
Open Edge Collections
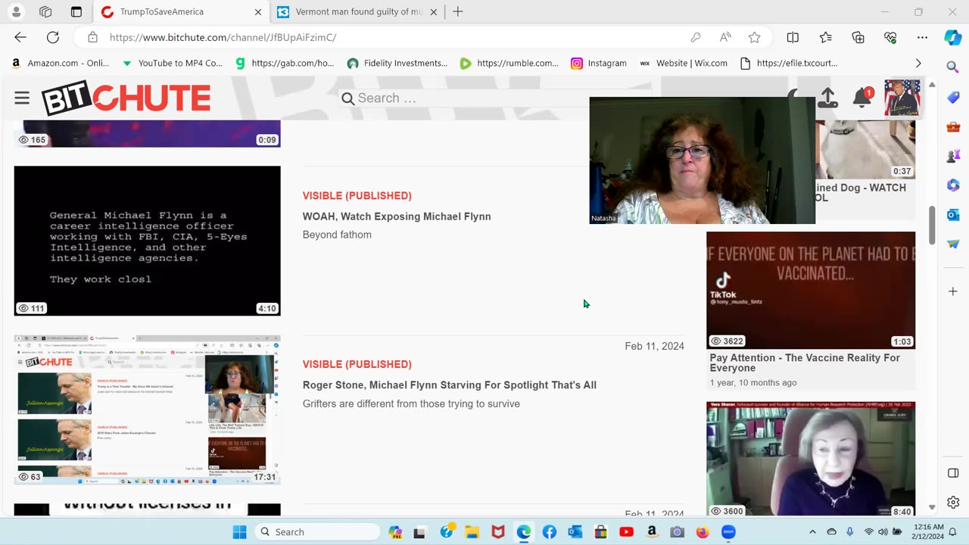click(858, 37)
